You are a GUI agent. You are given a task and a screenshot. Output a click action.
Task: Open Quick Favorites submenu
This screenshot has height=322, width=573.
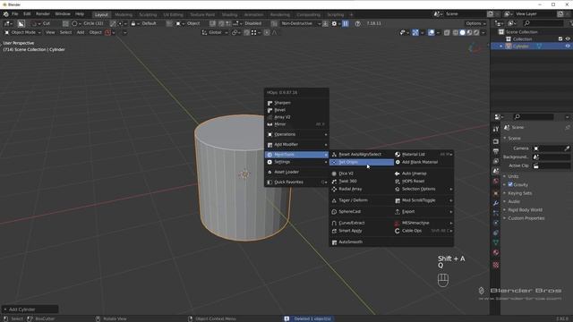[x=296, y=182]
